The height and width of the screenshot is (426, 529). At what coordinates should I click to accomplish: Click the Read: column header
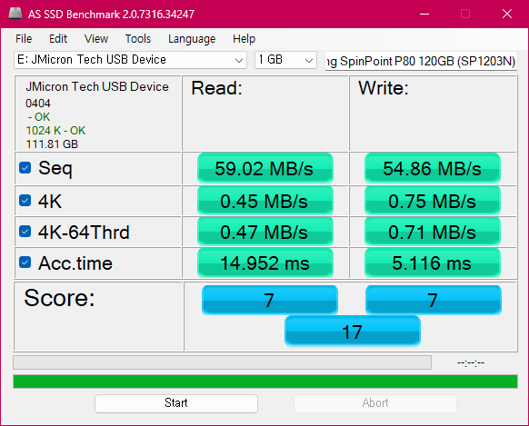click(216, 88)
